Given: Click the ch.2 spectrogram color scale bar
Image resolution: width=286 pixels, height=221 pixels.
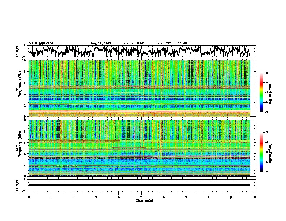Looking at the screenshot, I should [261, 152].
